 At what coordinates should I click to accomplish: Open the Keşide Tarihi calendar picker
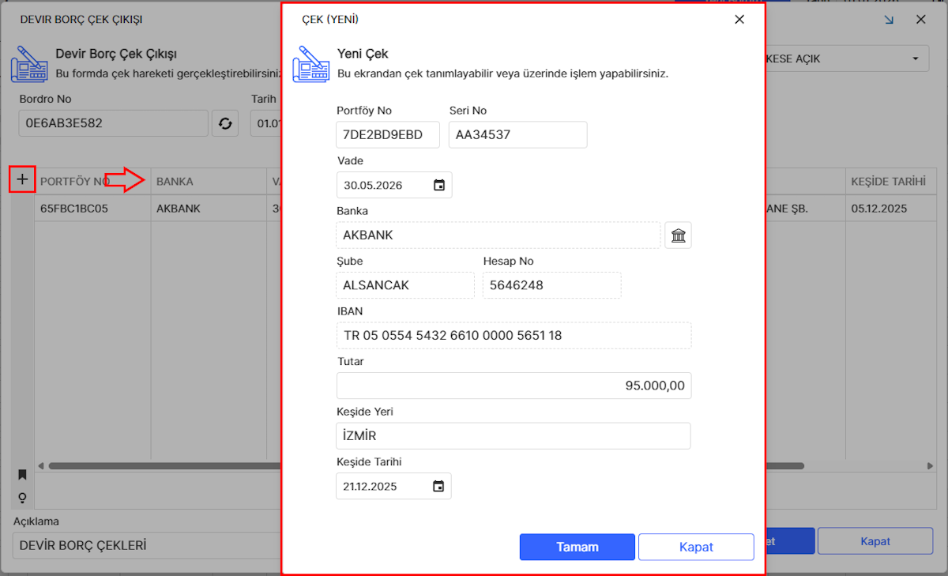coord(438,487)
